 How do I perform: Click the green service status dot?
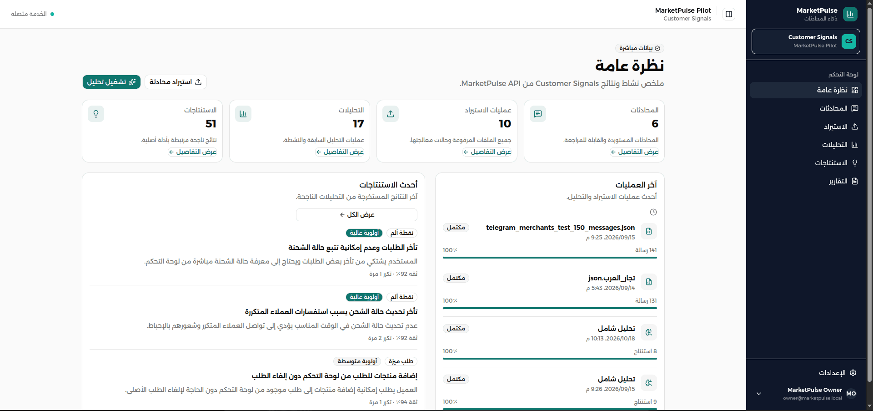52,14
